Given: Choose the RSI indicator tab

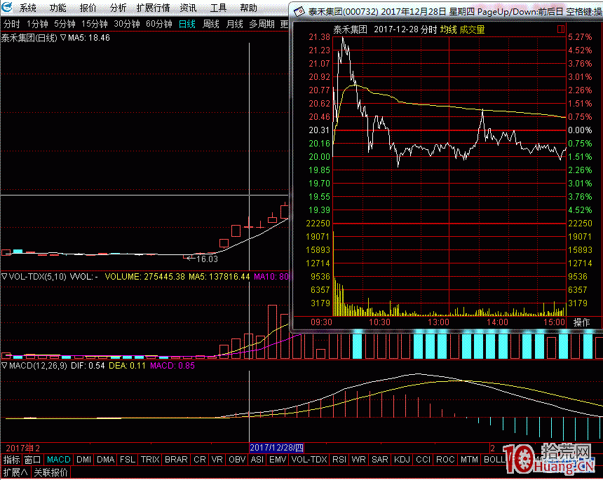Looking at the screenshot, I should [339, 460].
